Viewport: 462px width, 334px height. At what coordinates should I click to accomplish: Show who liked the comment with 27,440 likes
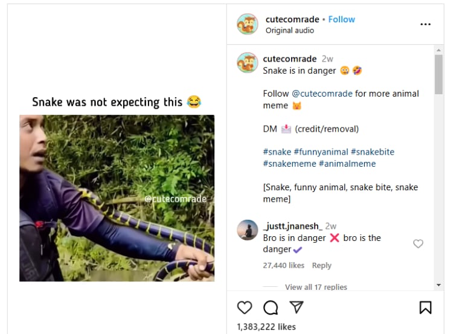[284, 265]
